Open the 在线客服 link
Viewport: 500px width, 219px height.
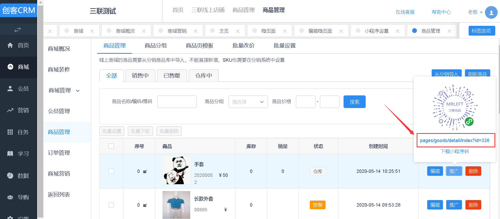[x=405, y=12]
